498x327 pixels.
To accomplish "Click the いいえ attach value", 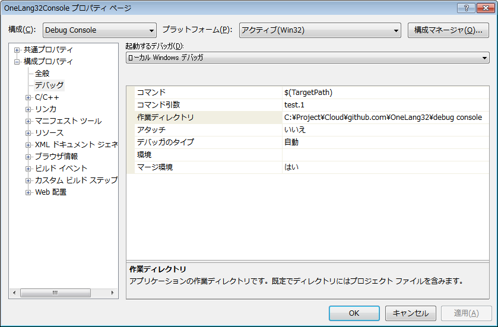I will pos(295,130).
